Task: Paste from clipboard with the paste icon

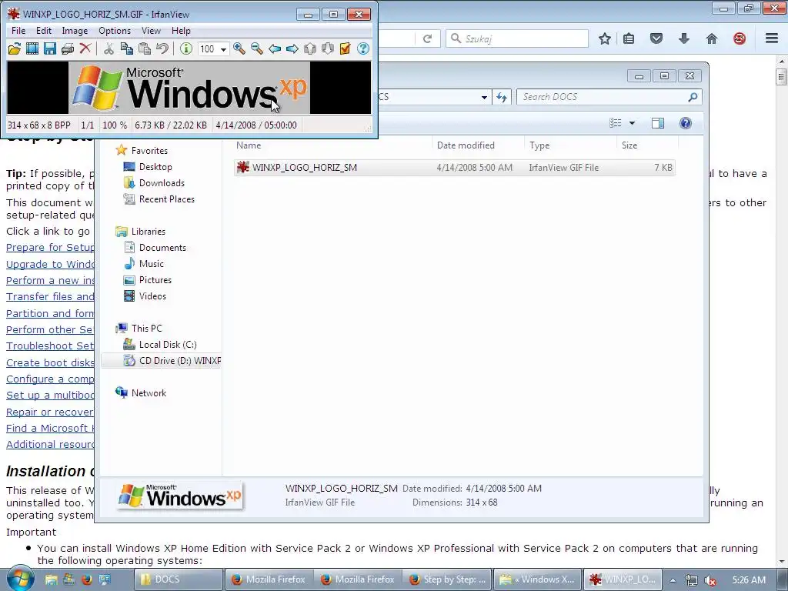Action: 144,48
